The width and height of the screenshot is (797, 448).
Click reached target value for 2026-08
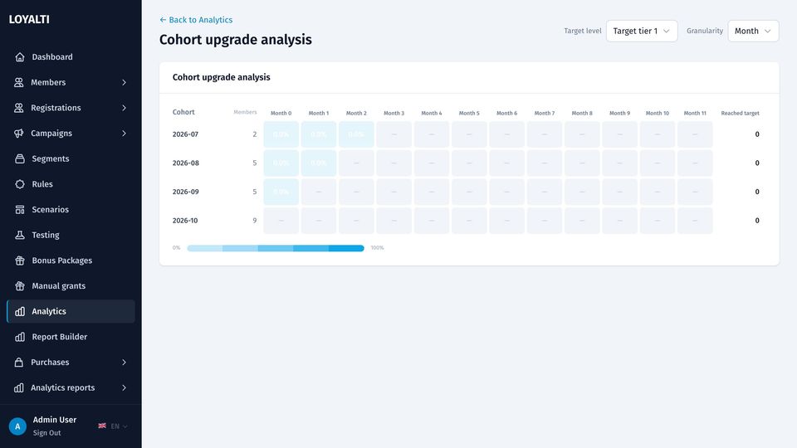tap(757, 163)
